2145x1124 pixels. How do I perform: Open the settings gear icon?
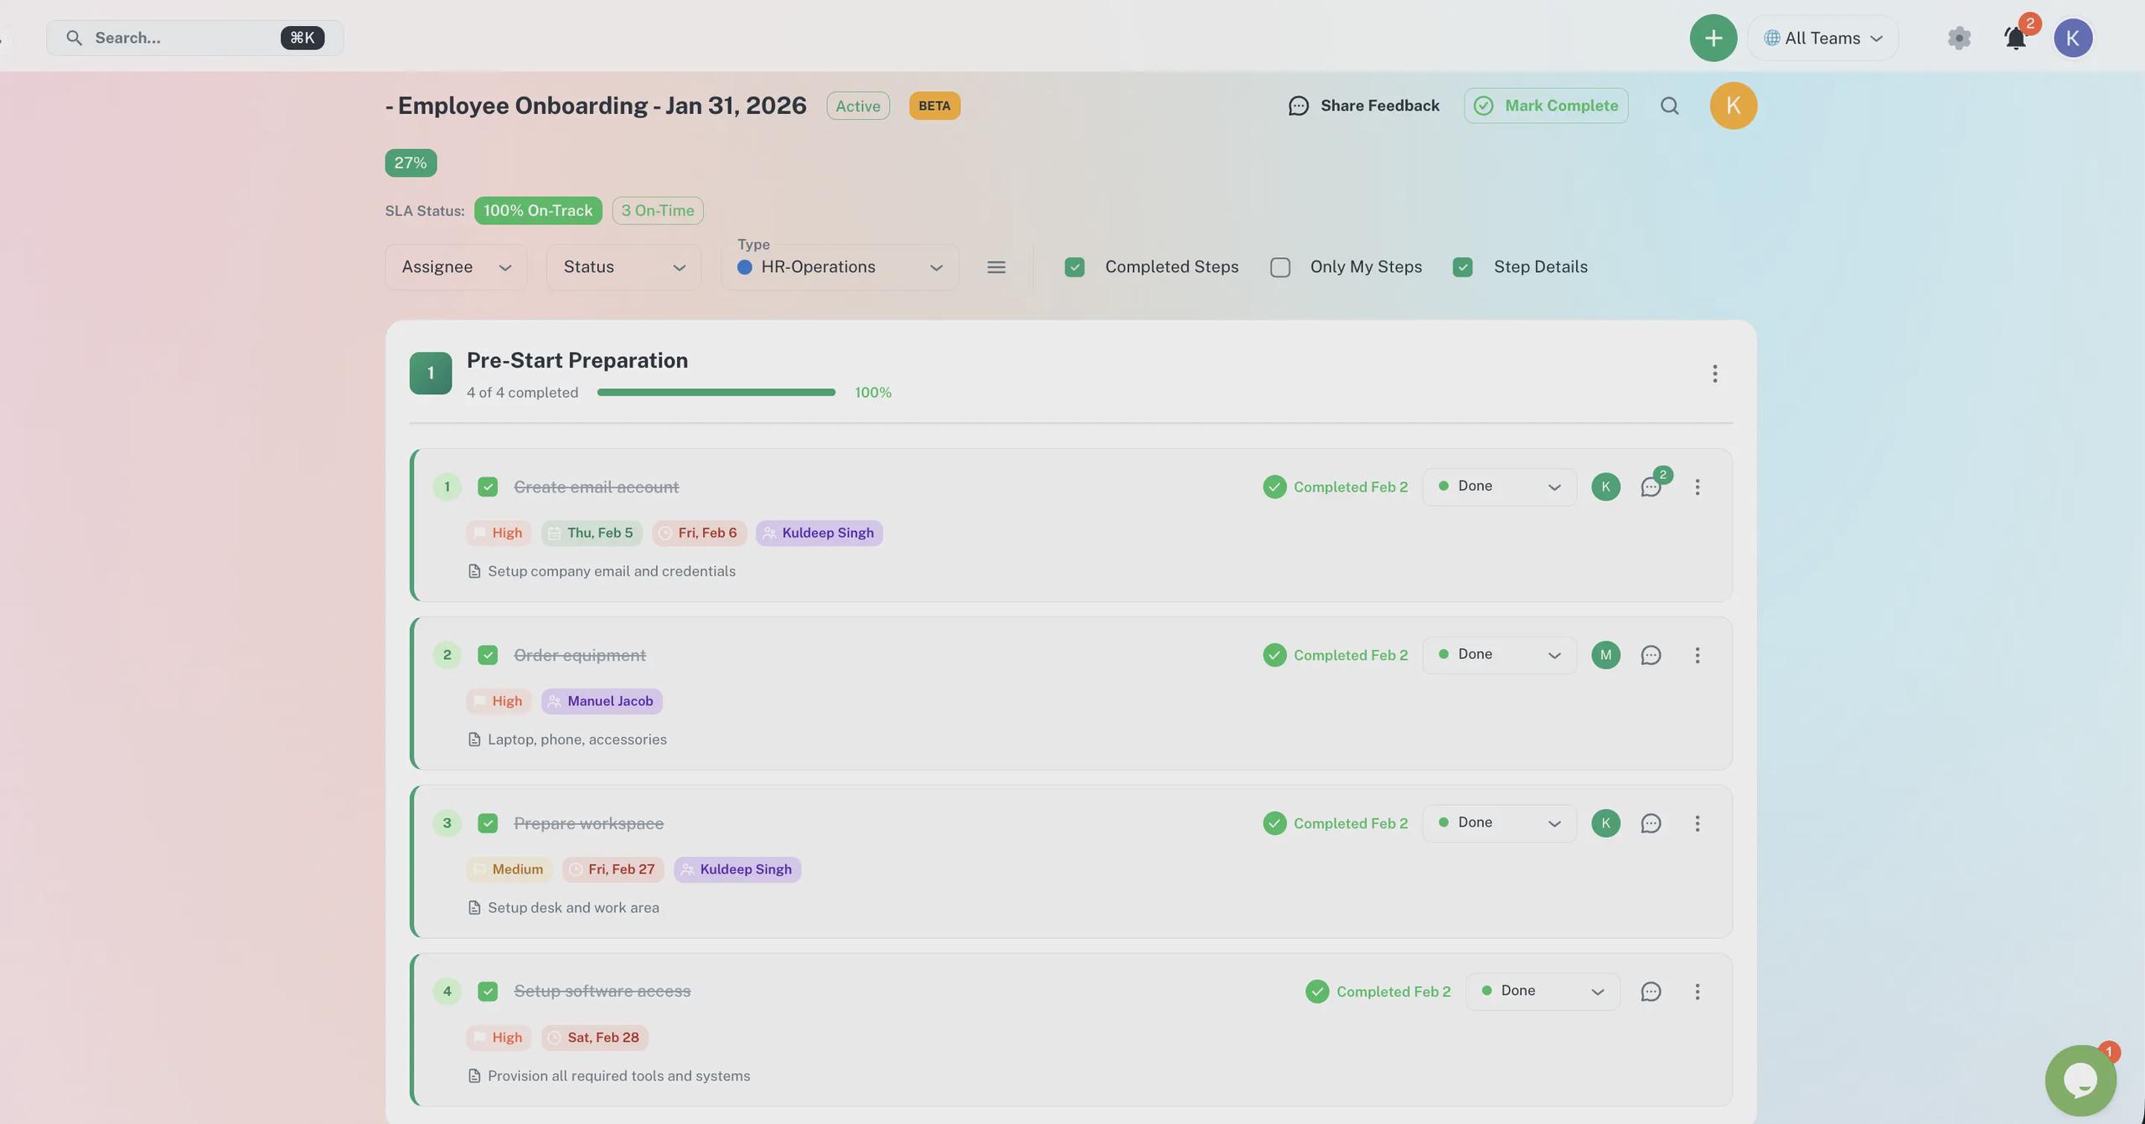1958,38
